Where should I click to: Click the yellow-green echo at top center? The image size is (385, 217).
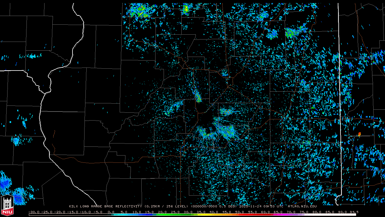click(x=186, y=9)
